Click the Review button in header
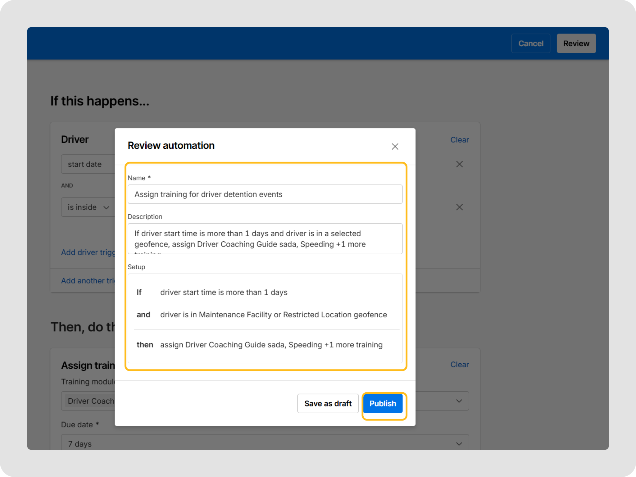636x477 pixels. [x=576, y=43]
